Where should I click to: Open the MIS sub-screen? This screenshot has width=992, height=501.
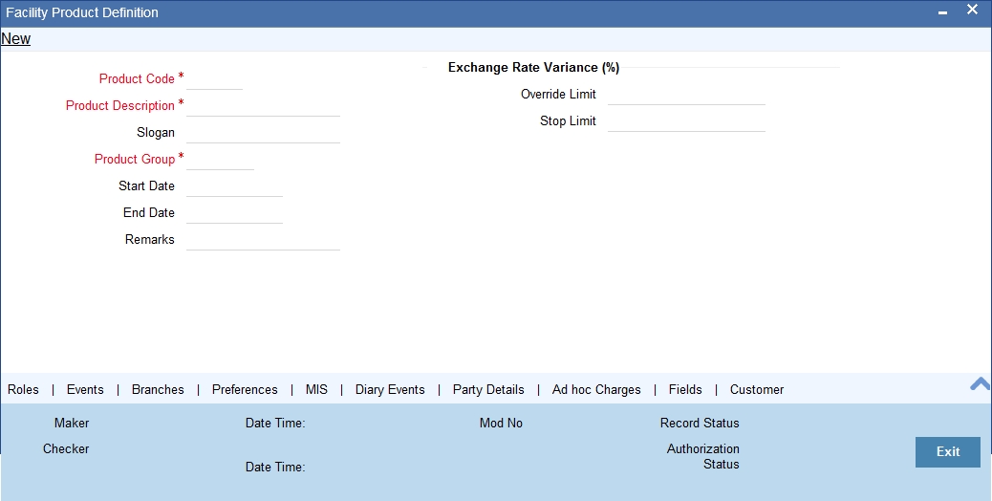(317, 390)
